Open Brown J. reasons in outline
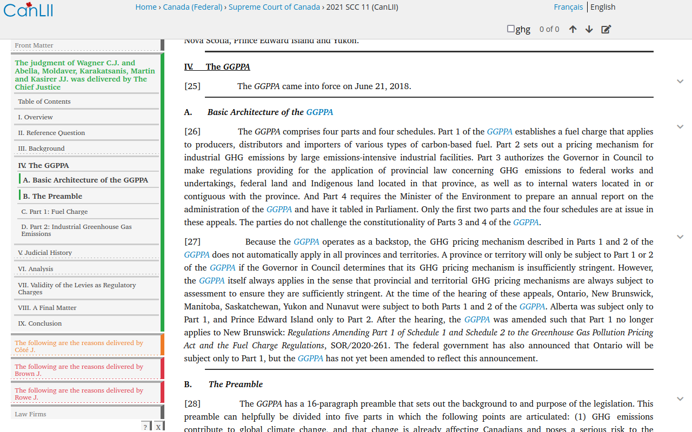 coord(79,370)
